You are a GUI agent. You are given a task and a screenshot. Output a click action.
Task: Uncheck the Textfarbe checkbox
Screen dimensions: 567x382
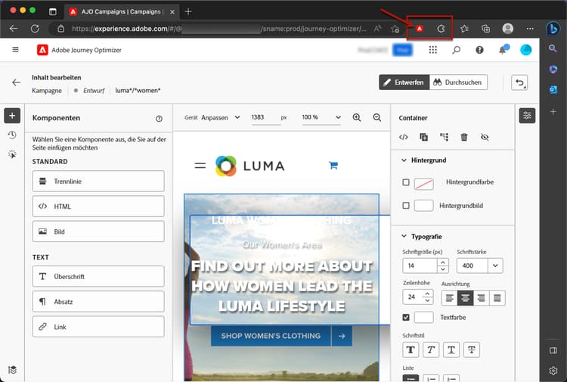point(406,317)
